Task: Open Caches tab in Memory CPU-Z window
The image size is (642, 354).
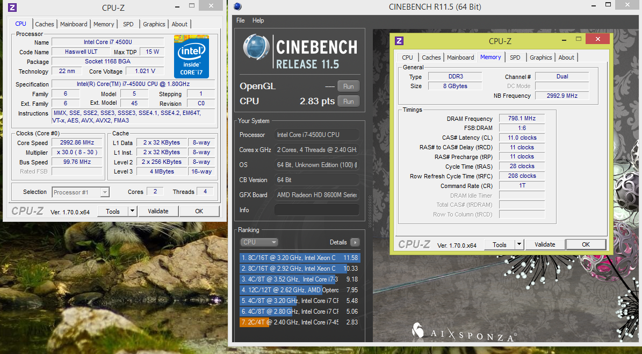Action: tap(431, 57)
